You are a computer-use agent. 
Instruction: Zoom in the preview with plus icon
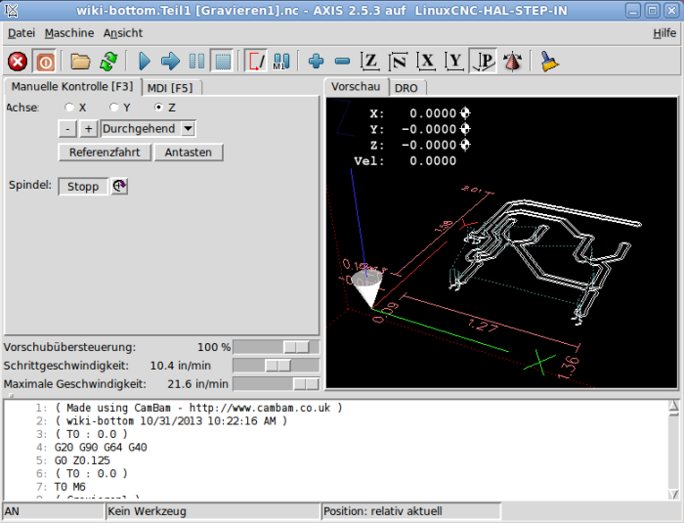click(x=316, y=62)
